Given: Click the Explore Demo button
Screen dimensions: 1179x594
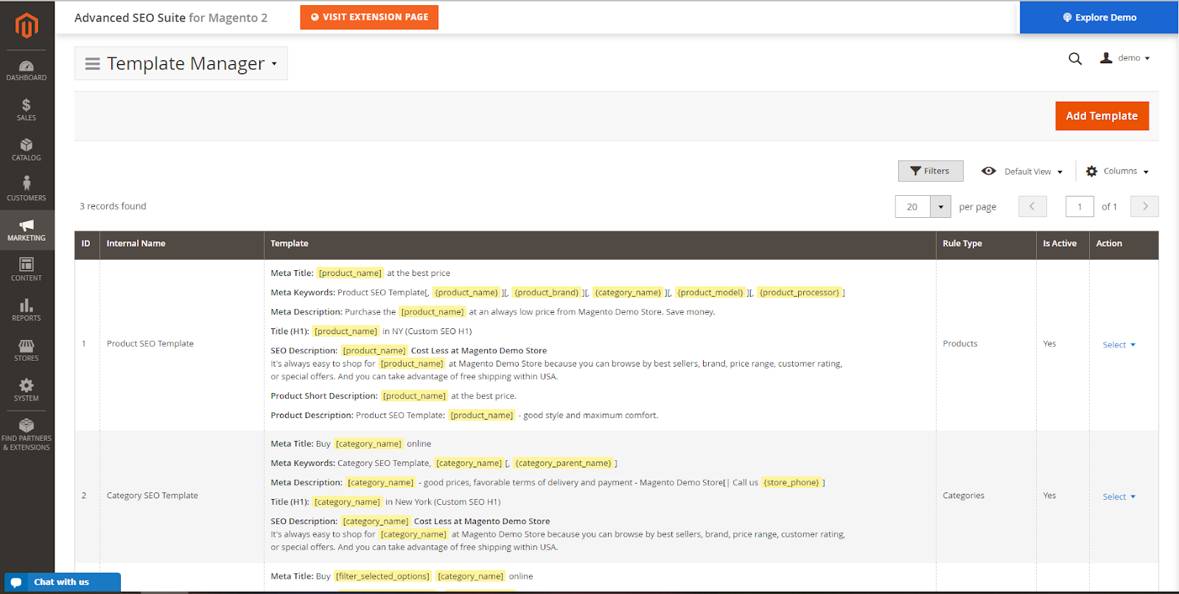Looking at the screenshot, I should [1099, 17].
